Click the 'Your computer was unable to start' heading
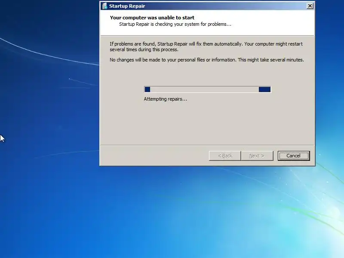 tap(152, 18)
